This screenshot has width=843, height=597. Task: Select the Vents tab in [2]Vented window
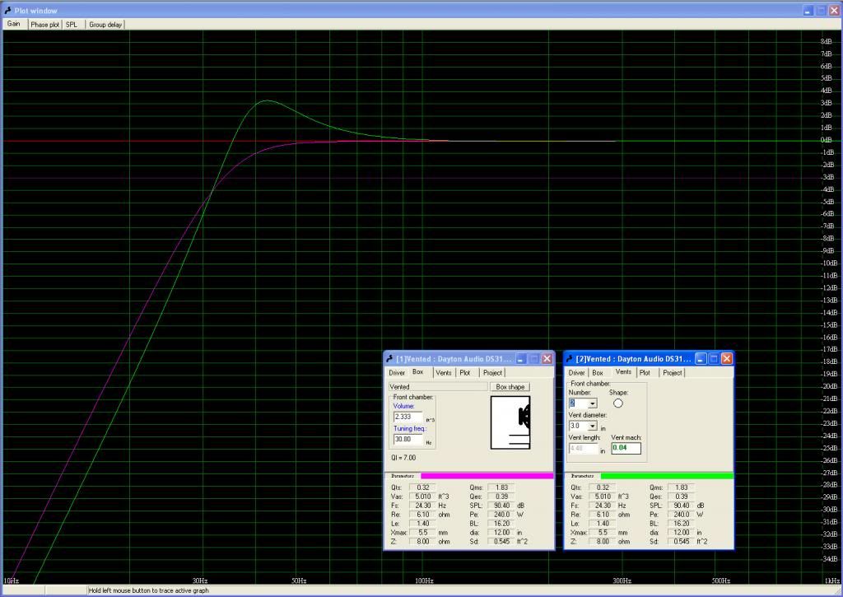[x=623, y=371]
